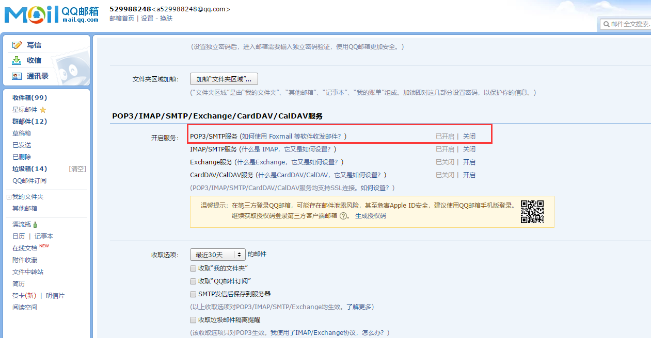The width and height of the screenshot is (651, 338).
Task: Click the magnifier icon in the search box
Action: click(x=606, y=24)
